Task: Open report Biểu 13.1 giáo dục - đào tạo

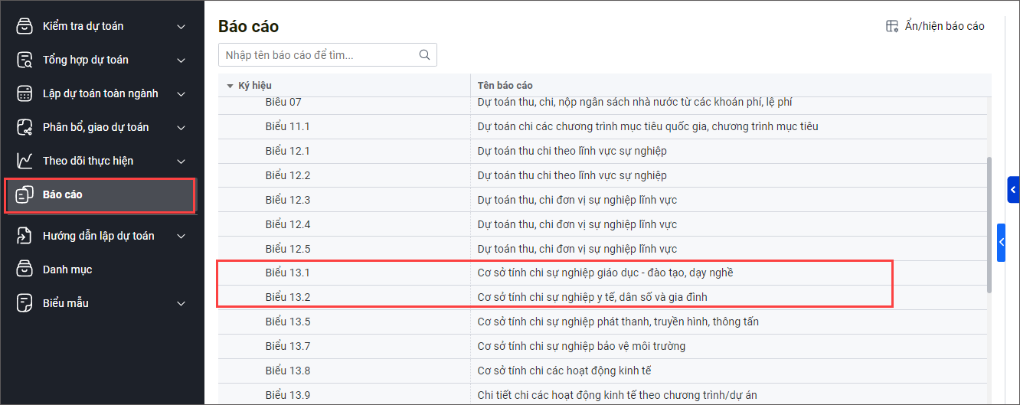Action: tap(605, 273)
